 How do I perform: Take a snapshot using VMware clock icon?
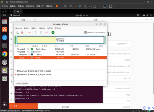(71, 6)
